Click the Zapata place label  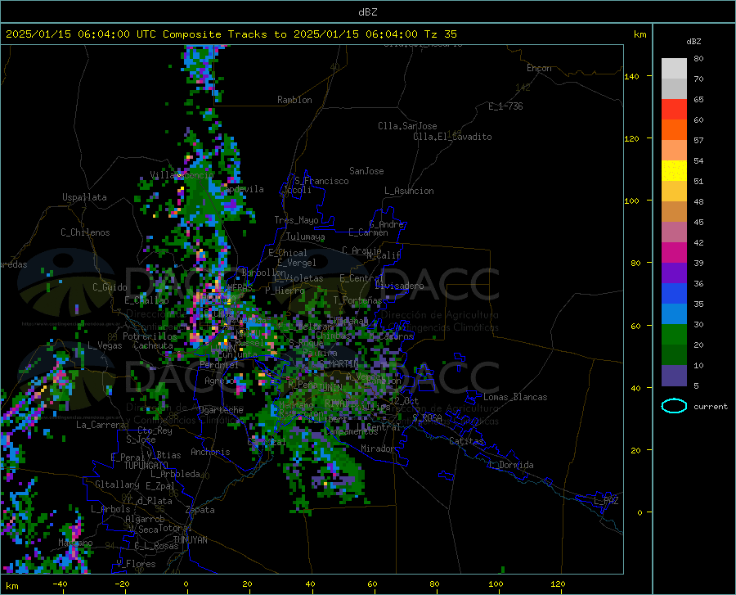point(200,510)
